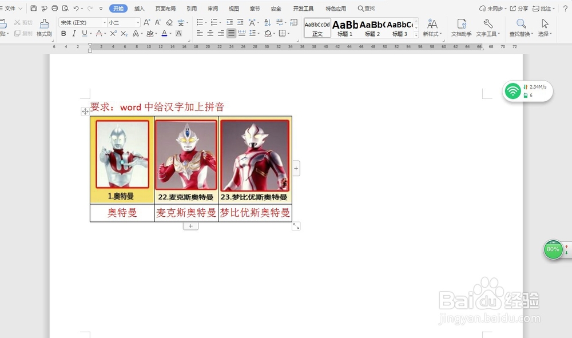The image size is (572, 338).
Task: Click the numbered list icon
Action: [x=214, y=22]
